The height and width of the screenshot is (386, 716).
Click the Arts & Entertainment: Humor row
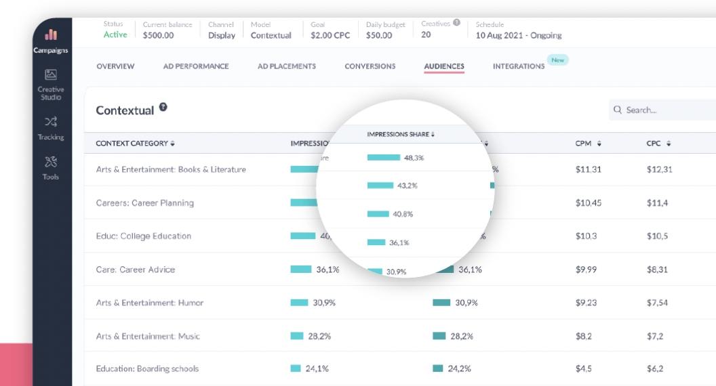coord(150,303)
